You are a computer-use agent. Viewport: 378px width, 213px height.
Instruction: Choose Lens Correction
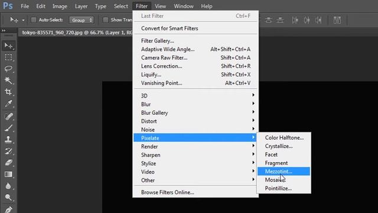(195, 66)
